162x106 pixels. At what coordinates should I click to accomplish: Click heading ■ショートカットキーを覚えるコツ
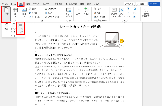pos(53,55)
